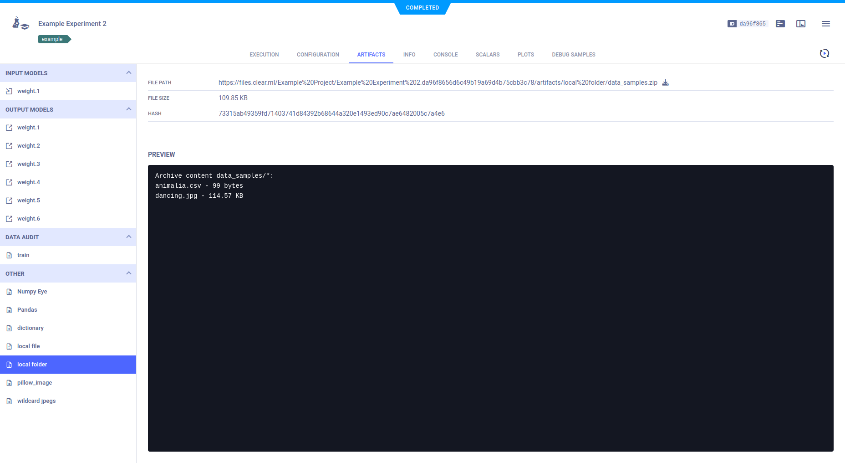Click the example tag label
The image size is (845, 463).
53,39
